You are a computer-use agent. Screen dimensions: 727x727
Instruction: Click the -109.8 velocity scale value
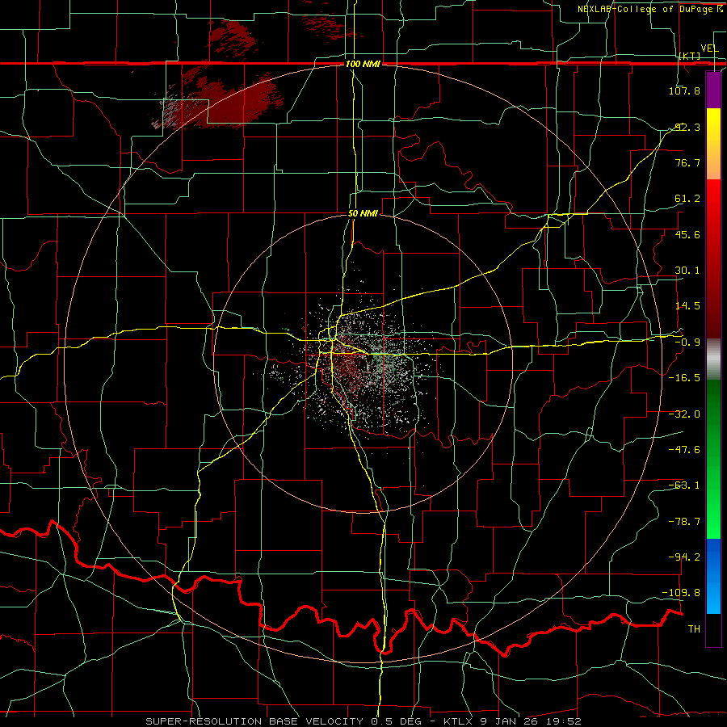click(x=682, y=593)
